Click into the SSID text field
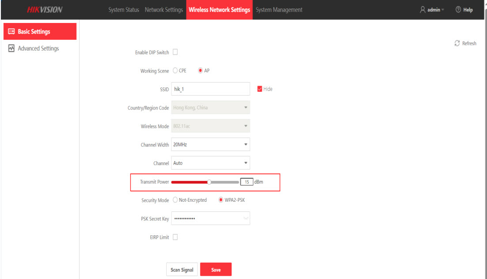 [x=210, y=89]
